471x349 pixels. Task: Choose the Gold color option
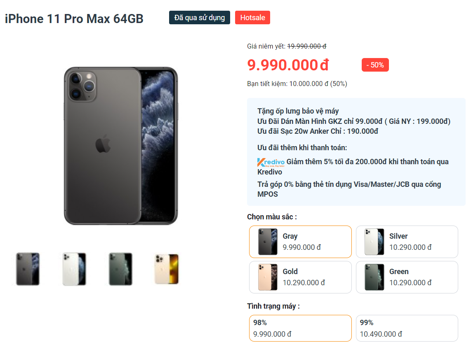tap(300, 277)
